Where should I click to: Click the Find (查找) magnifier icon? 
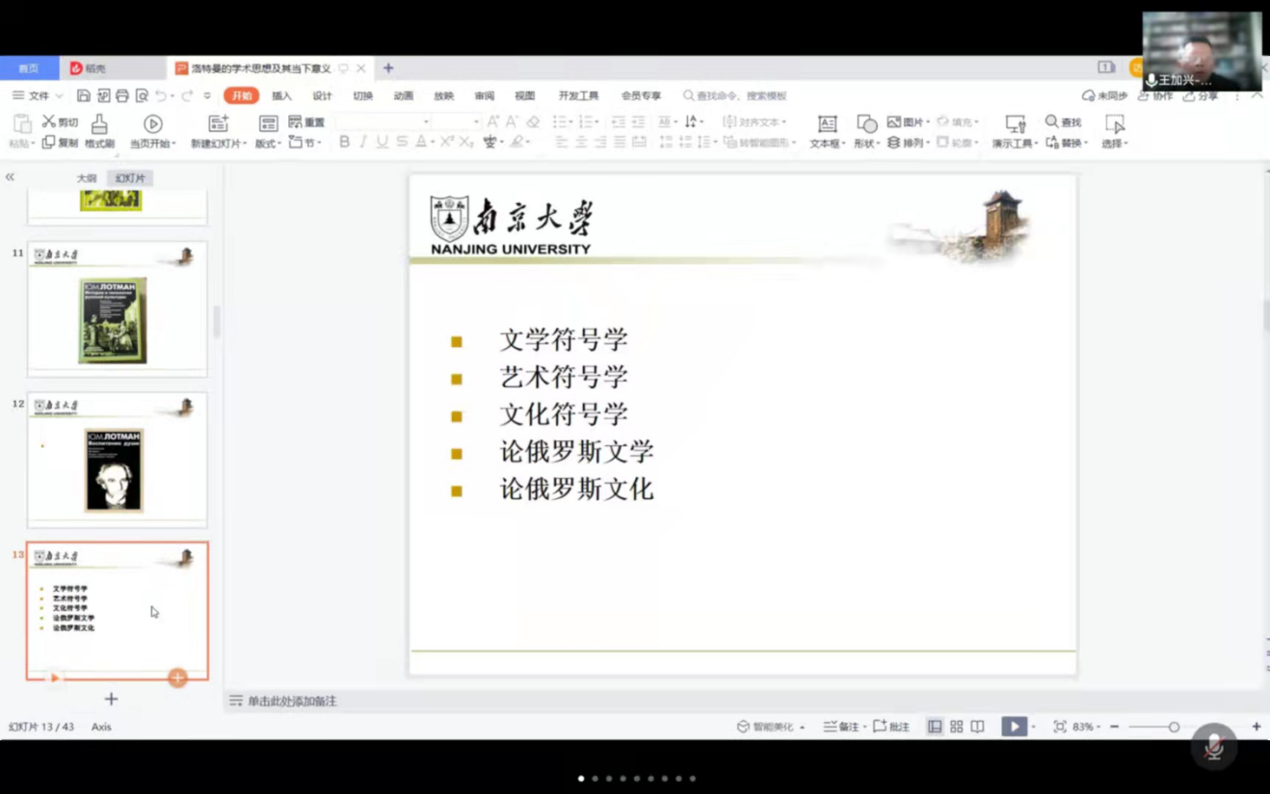(x=1051, y=121)
